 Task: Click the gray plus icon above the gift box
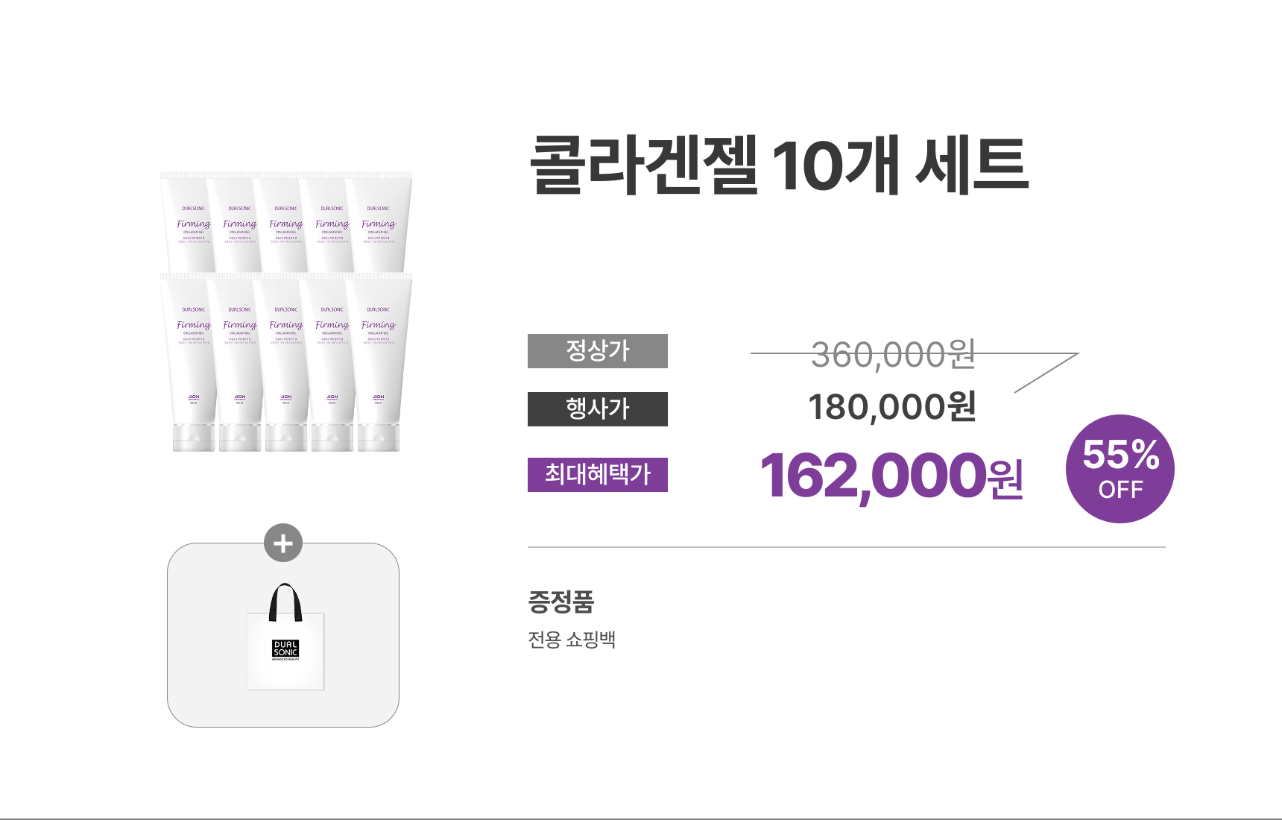coord(283,543)
